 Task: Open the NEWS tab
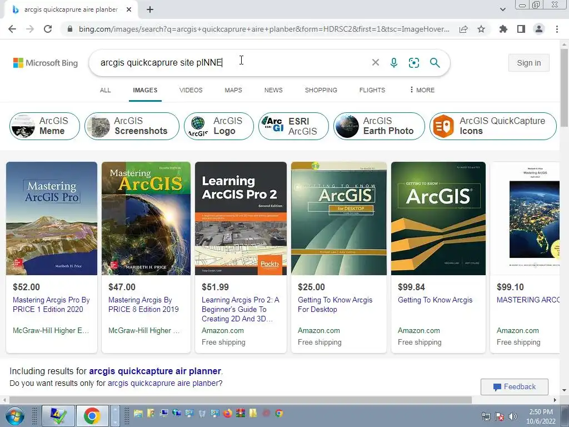coord(273,90)
